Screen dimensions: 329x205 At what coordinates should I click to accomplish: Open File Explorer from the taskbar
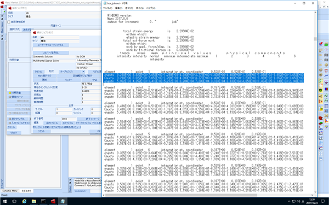click(x=34, y=201)
